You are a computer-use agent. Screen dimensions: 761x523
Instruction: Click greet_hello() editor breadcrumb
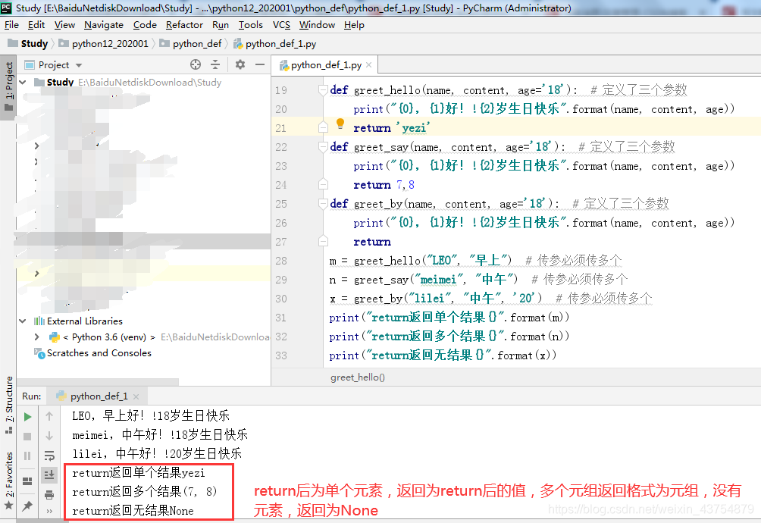358,377
